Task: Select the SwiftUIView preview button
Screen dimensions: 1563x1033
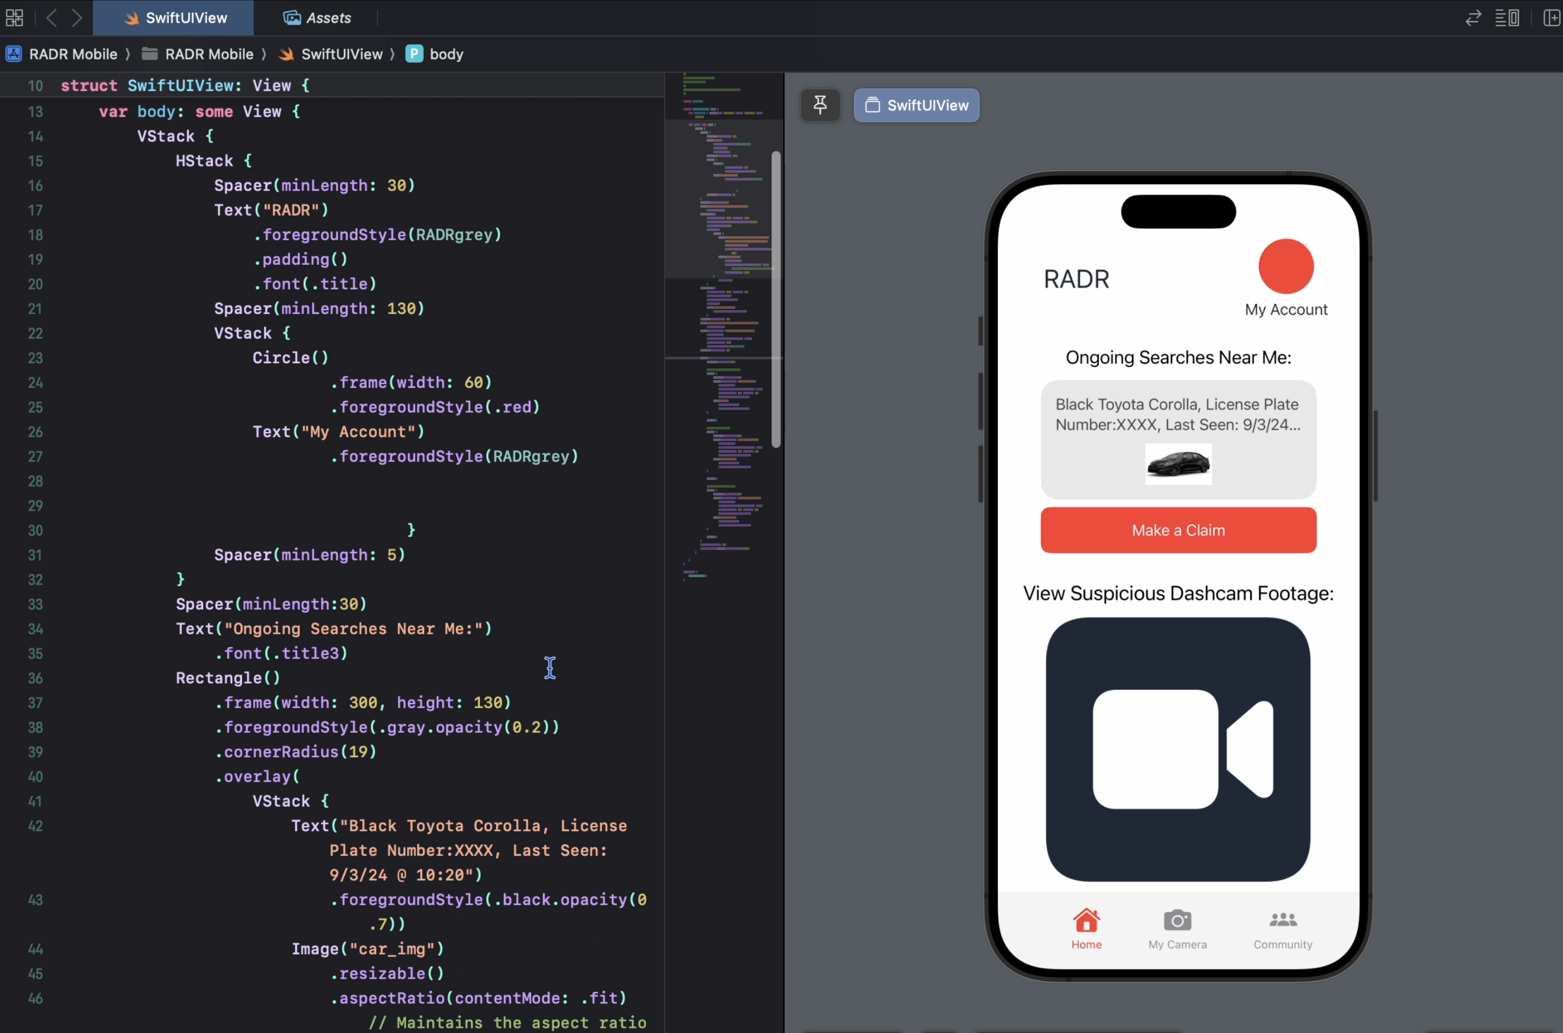Action: [x=916, y=105]
